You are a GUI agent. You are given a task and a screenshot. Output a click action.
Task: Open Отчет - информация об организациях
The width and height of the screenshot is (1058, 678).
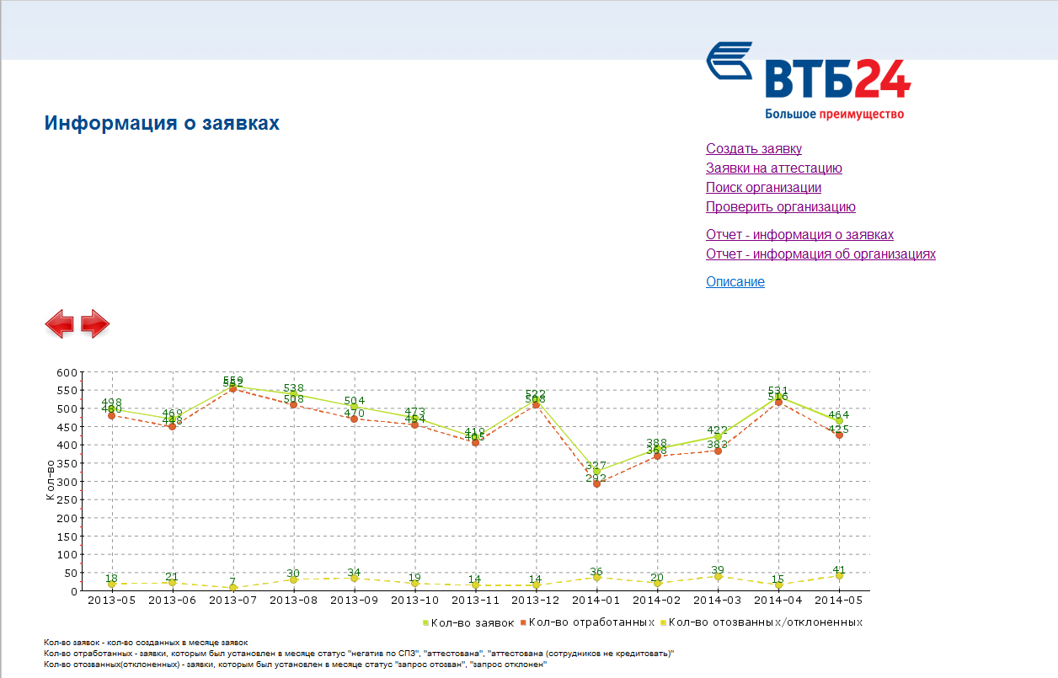click(820, 254)
